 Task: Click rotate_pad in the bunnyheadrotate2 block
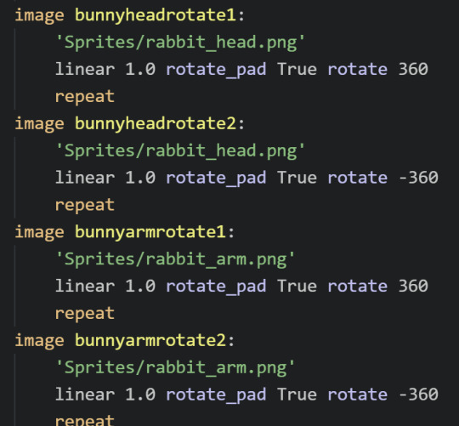216,179
